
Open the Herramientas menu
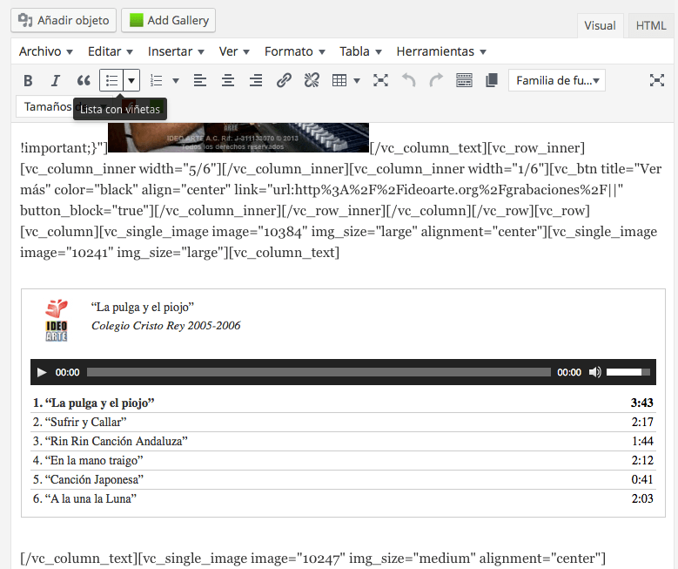tap(441, 51)
